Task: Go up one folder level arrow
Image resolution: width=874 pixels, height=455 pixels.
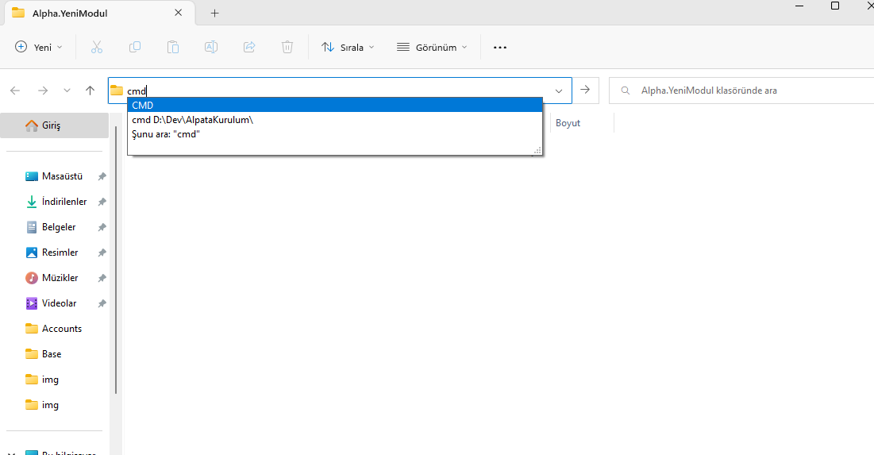Action: pos(90,91)
